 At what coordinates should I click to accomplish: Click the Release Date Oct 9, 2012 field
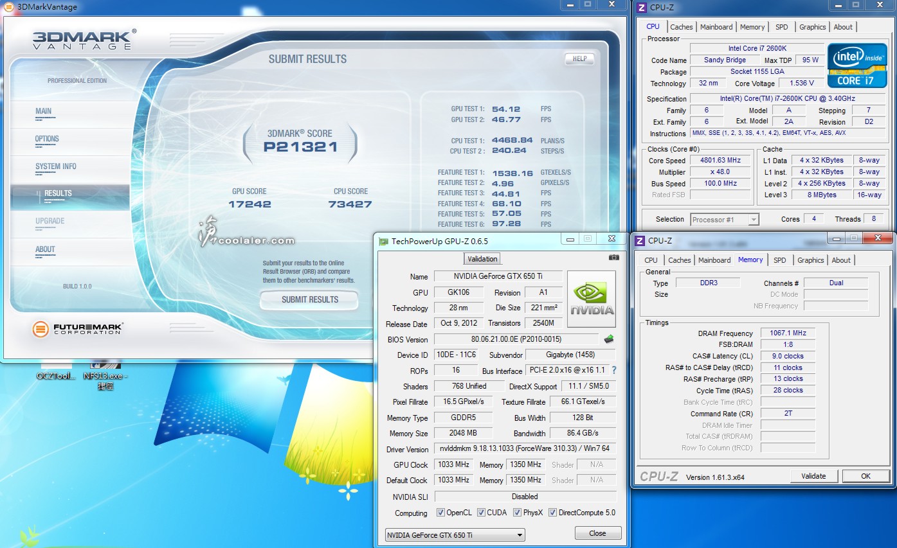pyautogui.click(x=459, y=323)
